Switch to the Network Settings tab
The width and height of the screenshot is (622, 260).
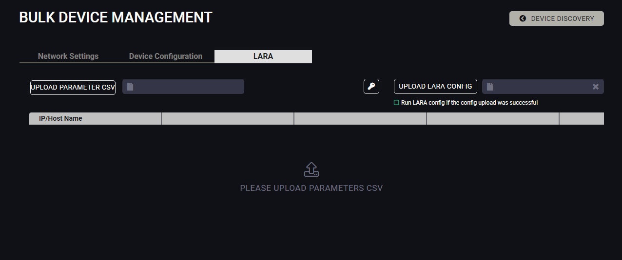68,56
